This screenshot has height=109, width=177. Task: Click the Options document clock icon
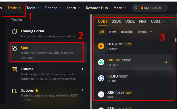[14, 91]
